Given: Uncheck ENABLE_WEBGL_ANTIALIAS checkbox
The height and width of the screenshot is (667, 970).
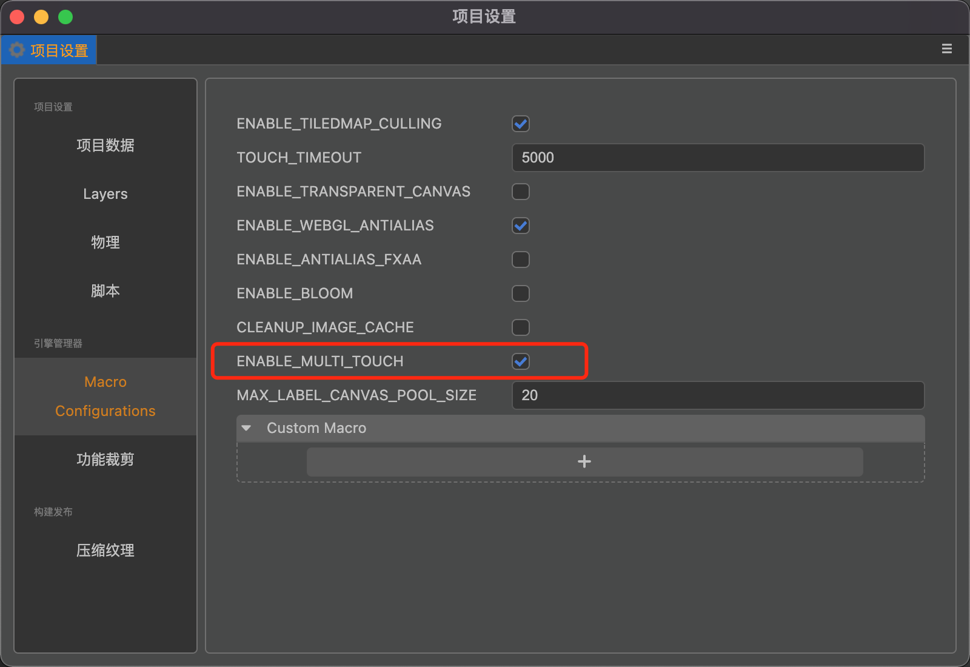Looking at the screenshot, I should (521, 226).
